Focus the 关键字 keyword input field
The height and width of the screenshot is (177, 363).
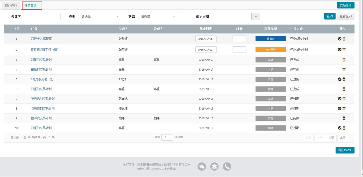[x=42, y=16]
